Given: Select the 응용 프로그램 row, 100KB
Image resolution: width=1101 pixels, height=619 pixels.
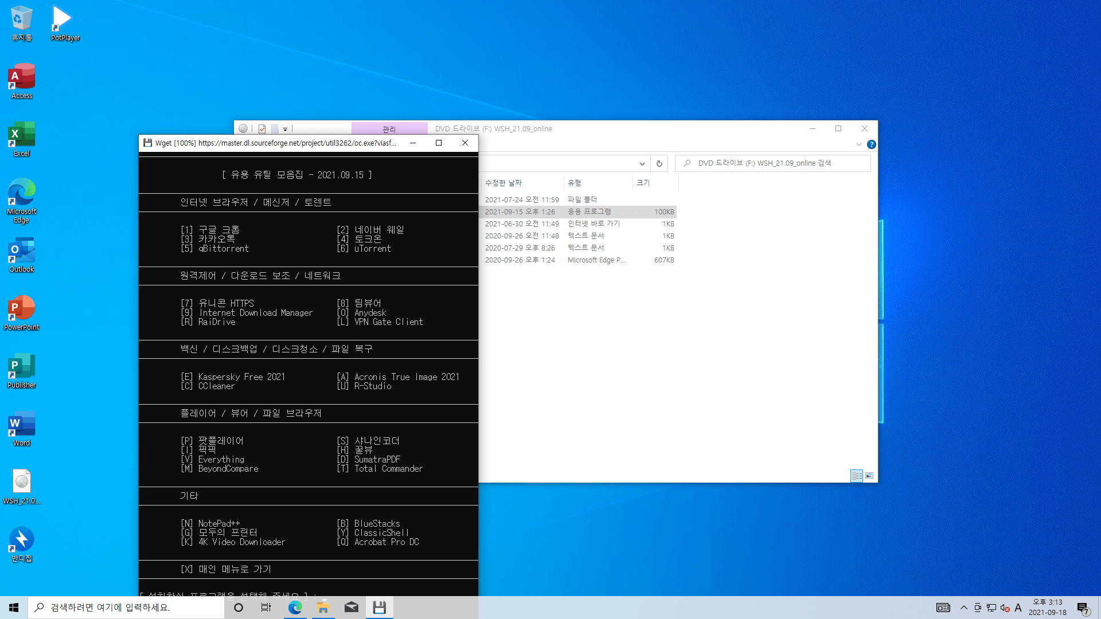Looking at the screenshot, I should [x=578, y=212].
